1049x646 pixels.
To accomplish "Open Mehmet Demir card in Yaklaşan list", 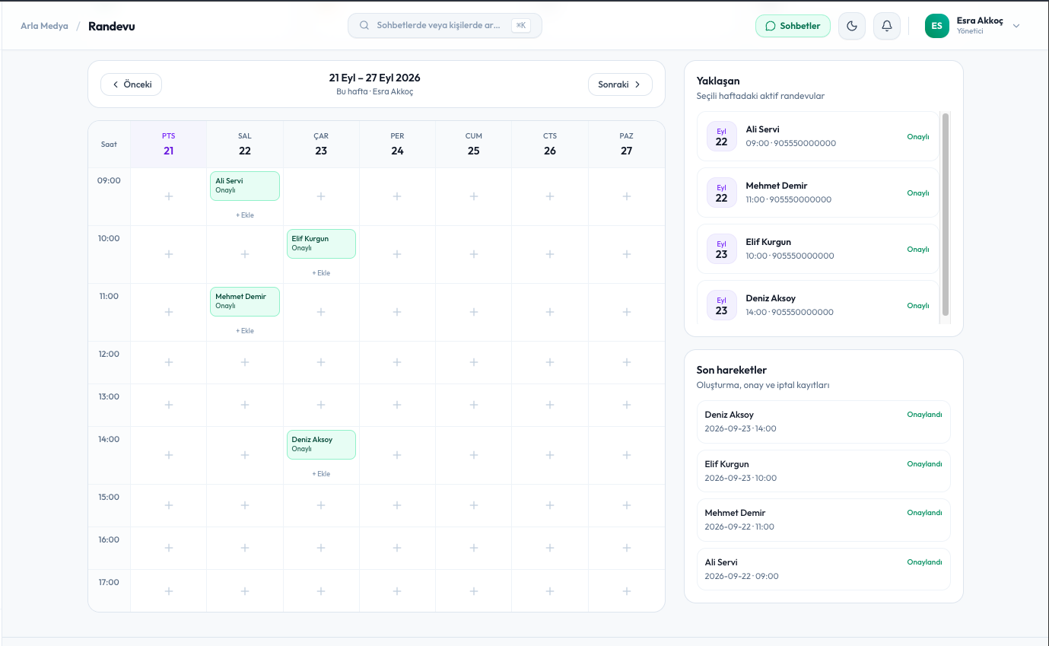I will tap(819, 193).
